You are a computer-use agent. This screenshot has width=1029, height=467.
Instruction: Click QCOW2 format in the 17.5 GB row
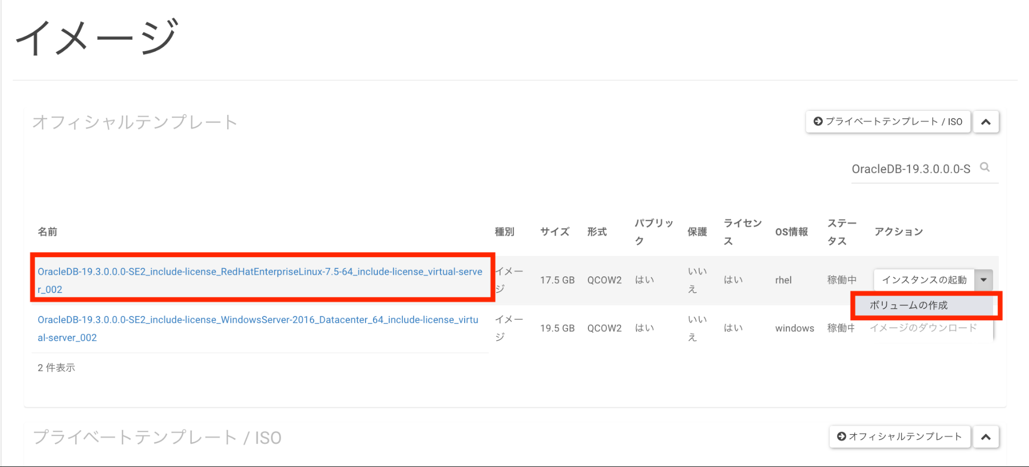click(x=605, y=280)
